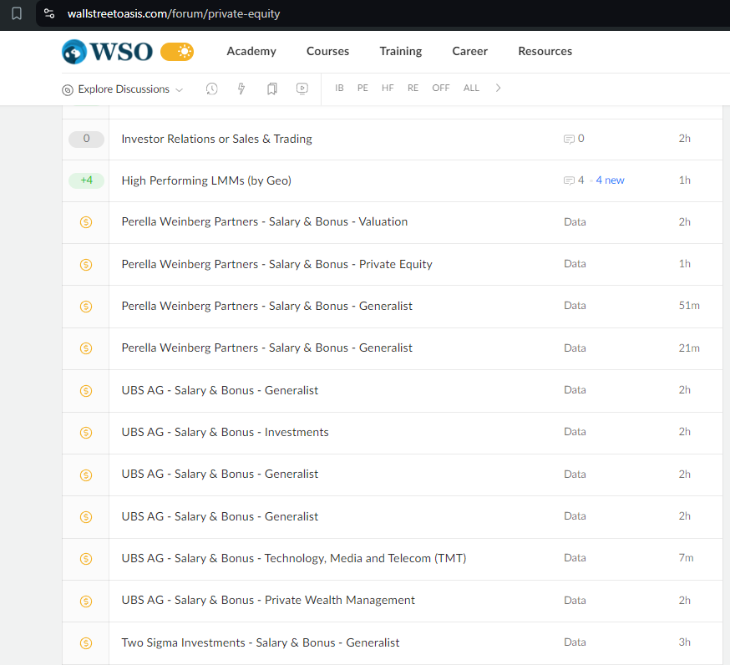Open Perella Weinberg Generalist entry posted 51m ago
This screenshot has width=730, height=665.
coord(266,306)
